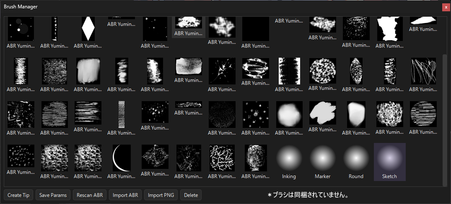Pick the flat grey paint-dab brush tip
The image size is (451, 204).
322,112
